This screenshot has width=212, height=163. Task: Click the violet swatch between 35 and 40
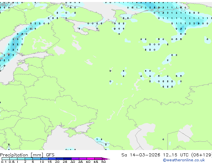click(x=83, y=159)
